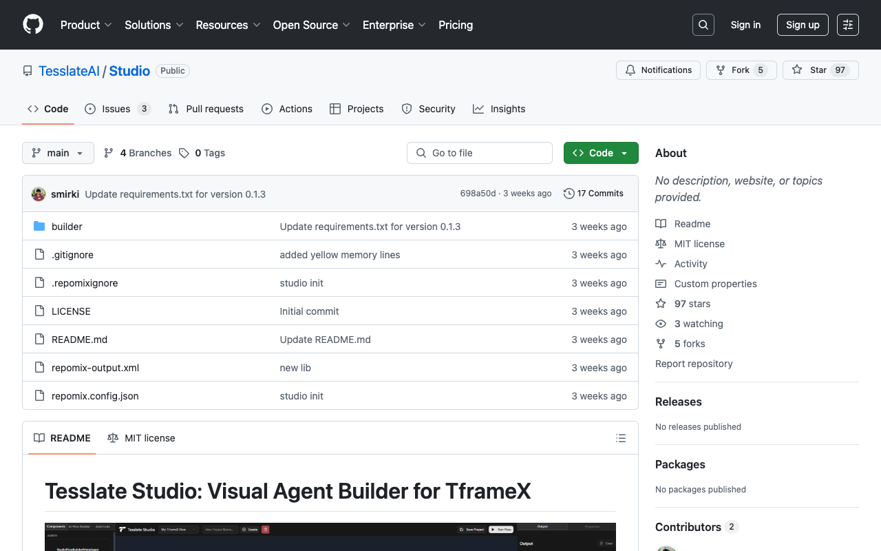
Task: Click the history clock icon near 17 Commits
Action: (x=569, y=194)
